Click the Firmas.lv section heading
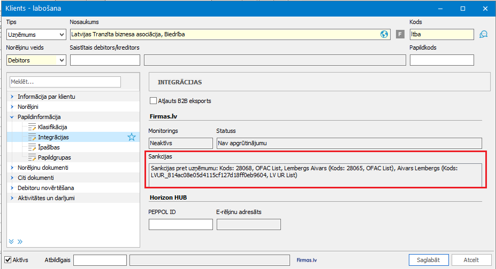496x269 pixels. tap(163, 116)
